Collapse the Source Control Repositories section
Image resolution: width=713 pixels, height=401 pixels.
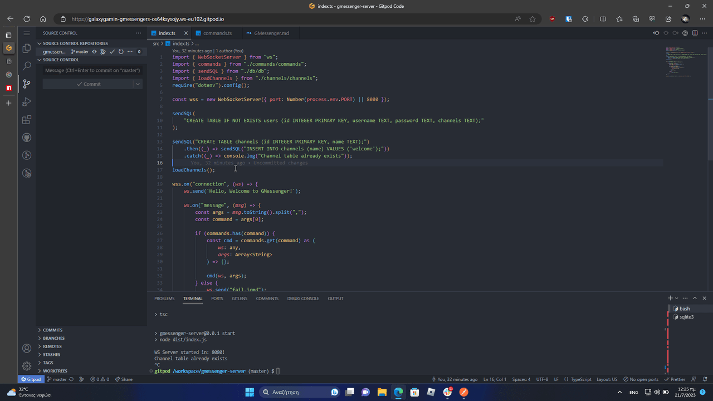(40, 43)
